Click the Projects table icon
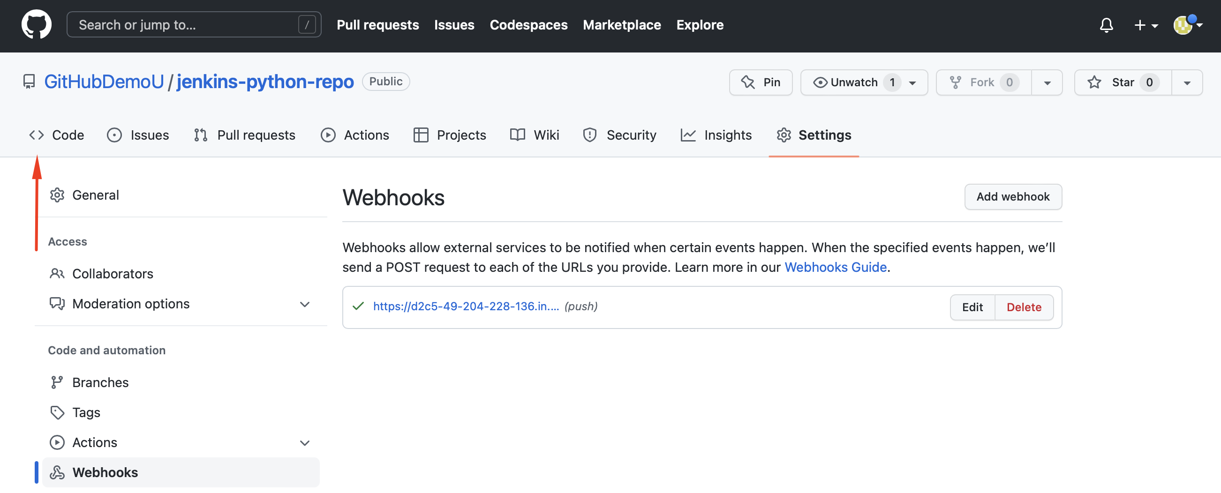 pyautogui.click(x=421, y=135)
